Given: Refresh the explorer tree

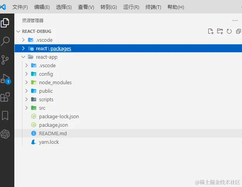Looking at the screenshot, I should 229,31.
